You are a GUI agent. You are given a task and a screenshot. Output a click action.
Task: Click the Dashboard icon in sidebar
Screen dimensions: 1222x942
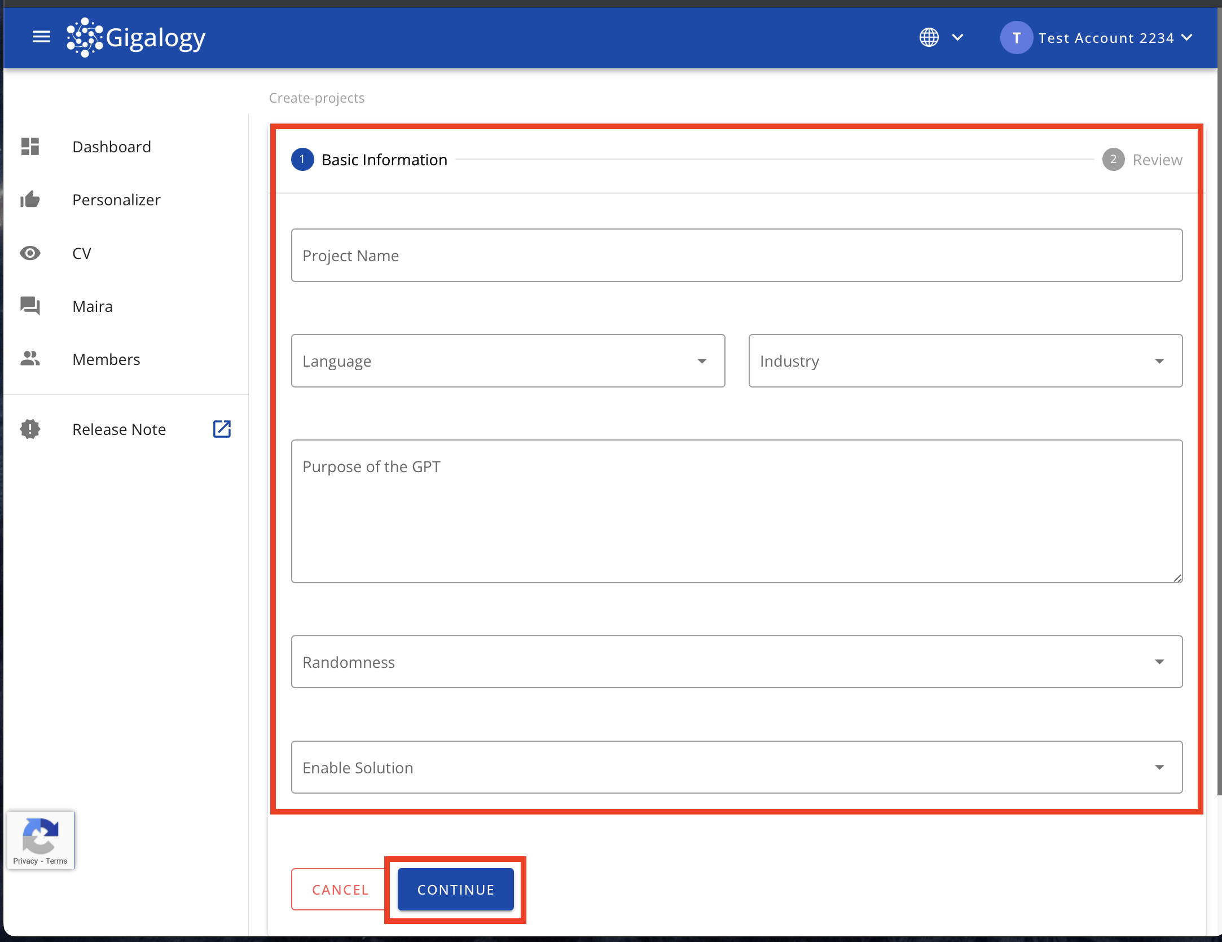click(x=30, y=146)
